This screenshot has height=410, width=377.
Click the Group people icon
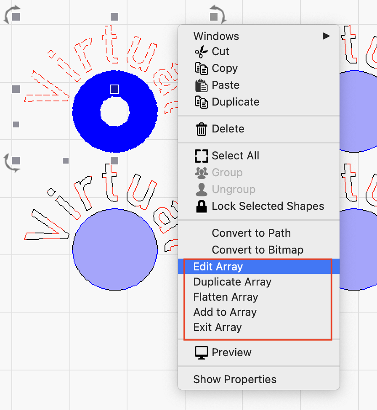[202, 172]
